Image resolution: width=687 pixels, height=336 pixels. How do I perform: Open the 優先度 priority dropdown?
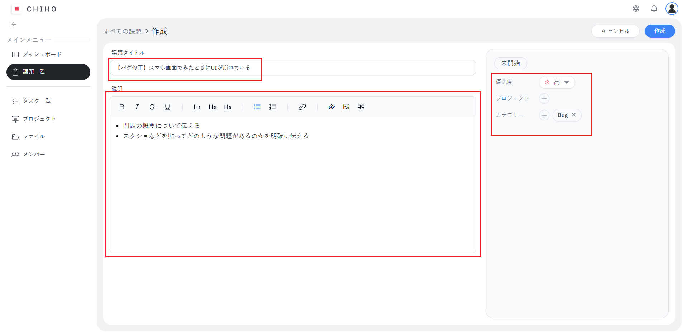click(557, 82)
